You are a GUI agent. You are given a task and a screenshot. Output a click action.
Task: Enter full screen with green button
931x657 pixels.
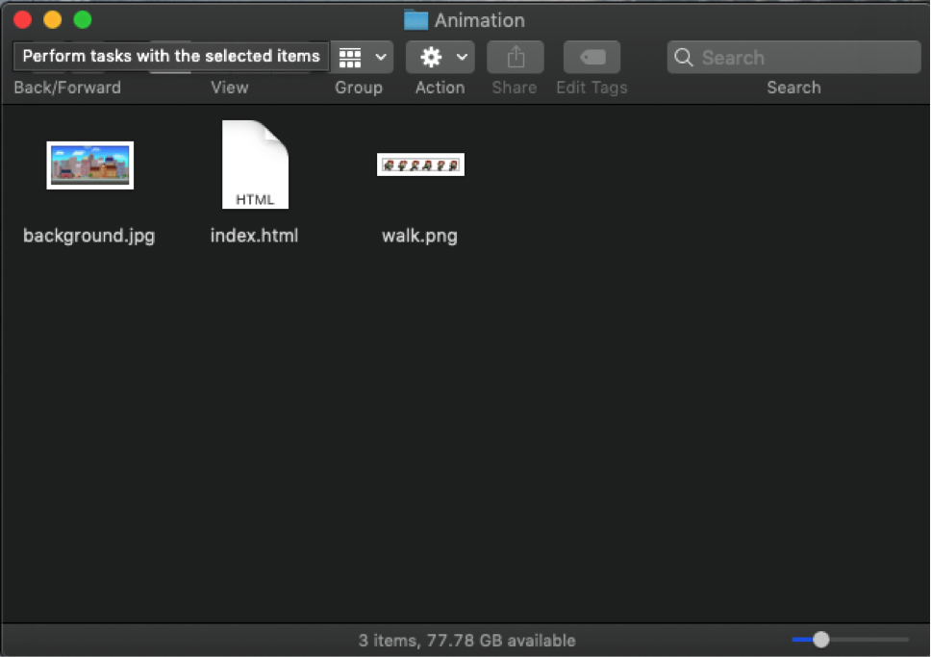pos(83,20)
